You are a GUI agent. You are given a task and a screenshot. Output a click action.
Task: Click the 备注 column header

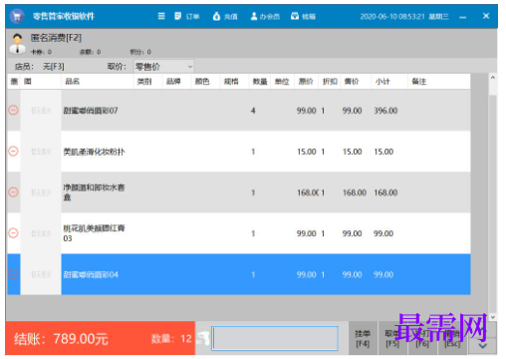click(x=418, y=82)
